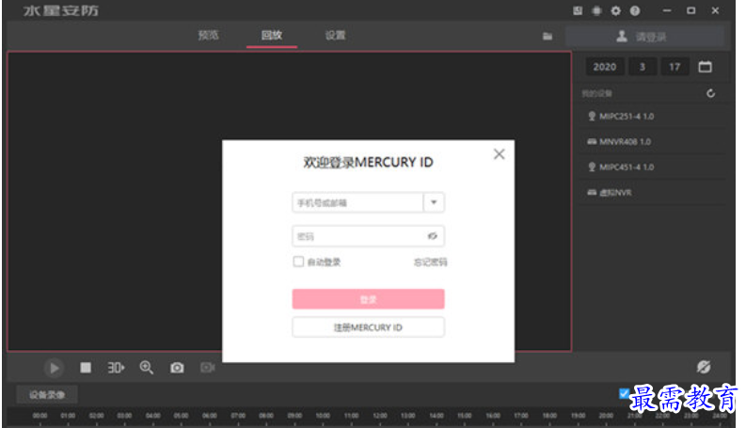Click the save/disk icon in the title bar
The height and width of the screenshot is (428, 746).
pyautogui.click(x=578, y=10)
